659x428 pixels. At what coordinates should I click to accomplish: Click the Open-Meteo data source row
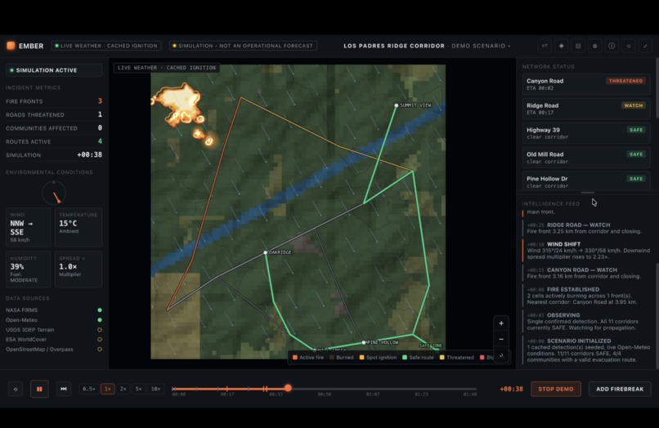54,320
